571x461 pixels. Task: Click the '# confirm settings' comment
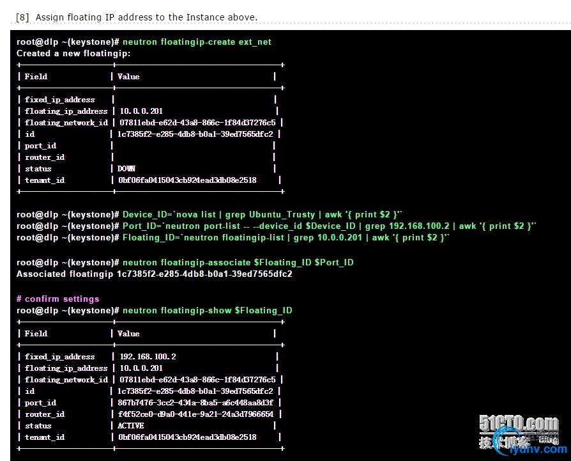point(57,299)
